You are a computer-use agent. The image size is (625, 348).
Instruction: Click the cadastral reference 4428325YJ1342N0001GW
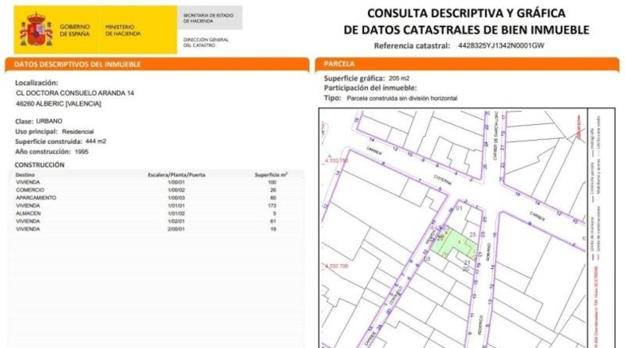(x=501, y=45)
